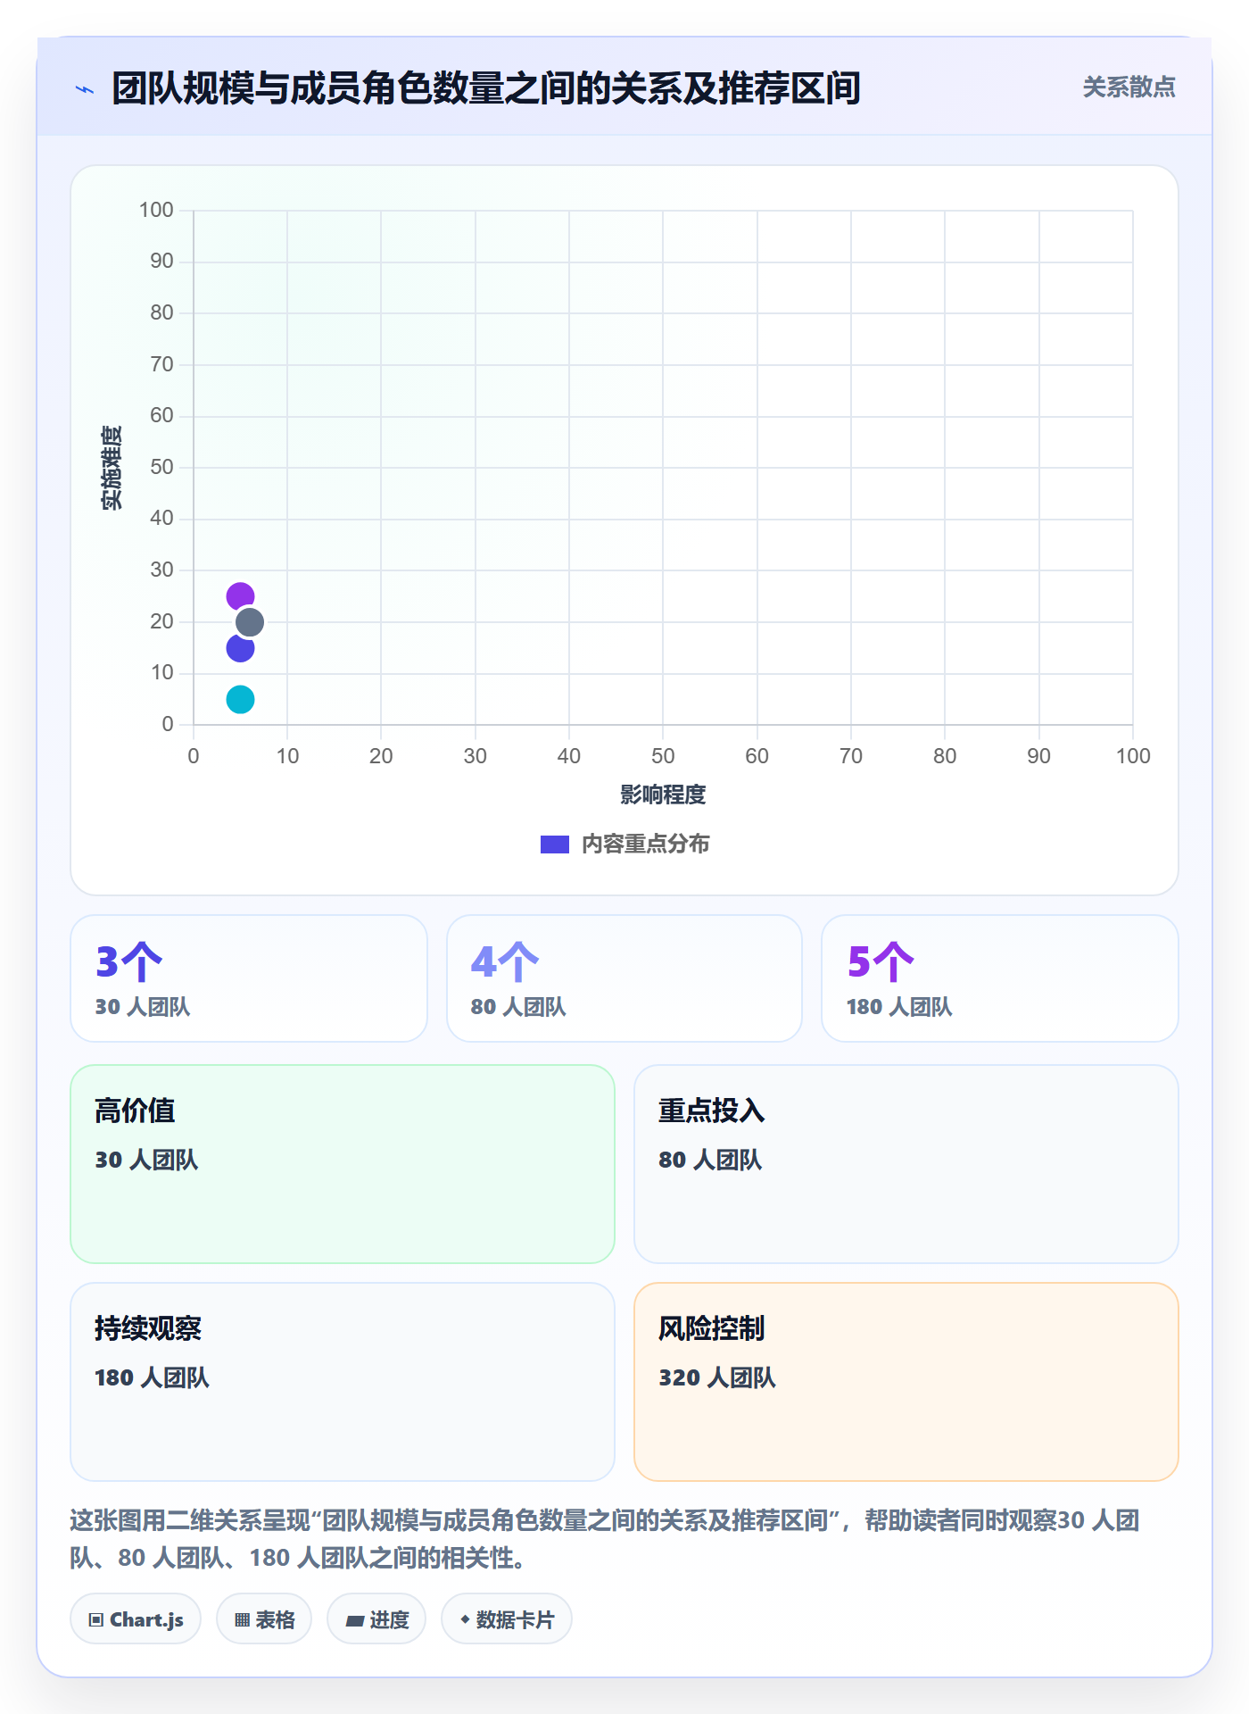Click the 数据卡片 tag
1249x1714 pixels.
tap(507, 1619)
